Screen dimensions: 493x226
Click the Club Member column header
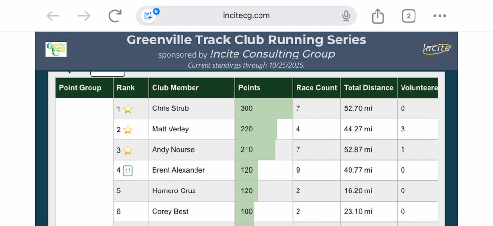tap(175, 88)
